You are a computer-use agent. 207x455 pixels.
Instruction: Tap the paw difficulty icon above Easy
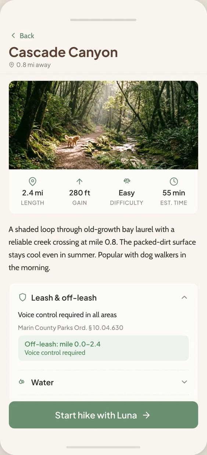click(x=126, y=181)
